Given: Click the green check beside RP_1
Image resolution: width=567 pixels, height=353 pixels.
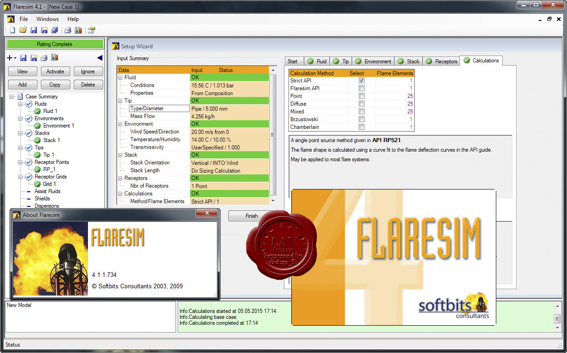Looking at the screenshot, I should coord(37,169).
